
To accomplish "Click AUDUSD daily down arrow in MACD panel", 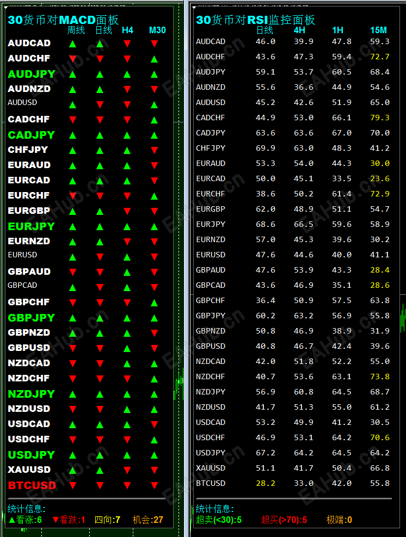I will 100,104.
